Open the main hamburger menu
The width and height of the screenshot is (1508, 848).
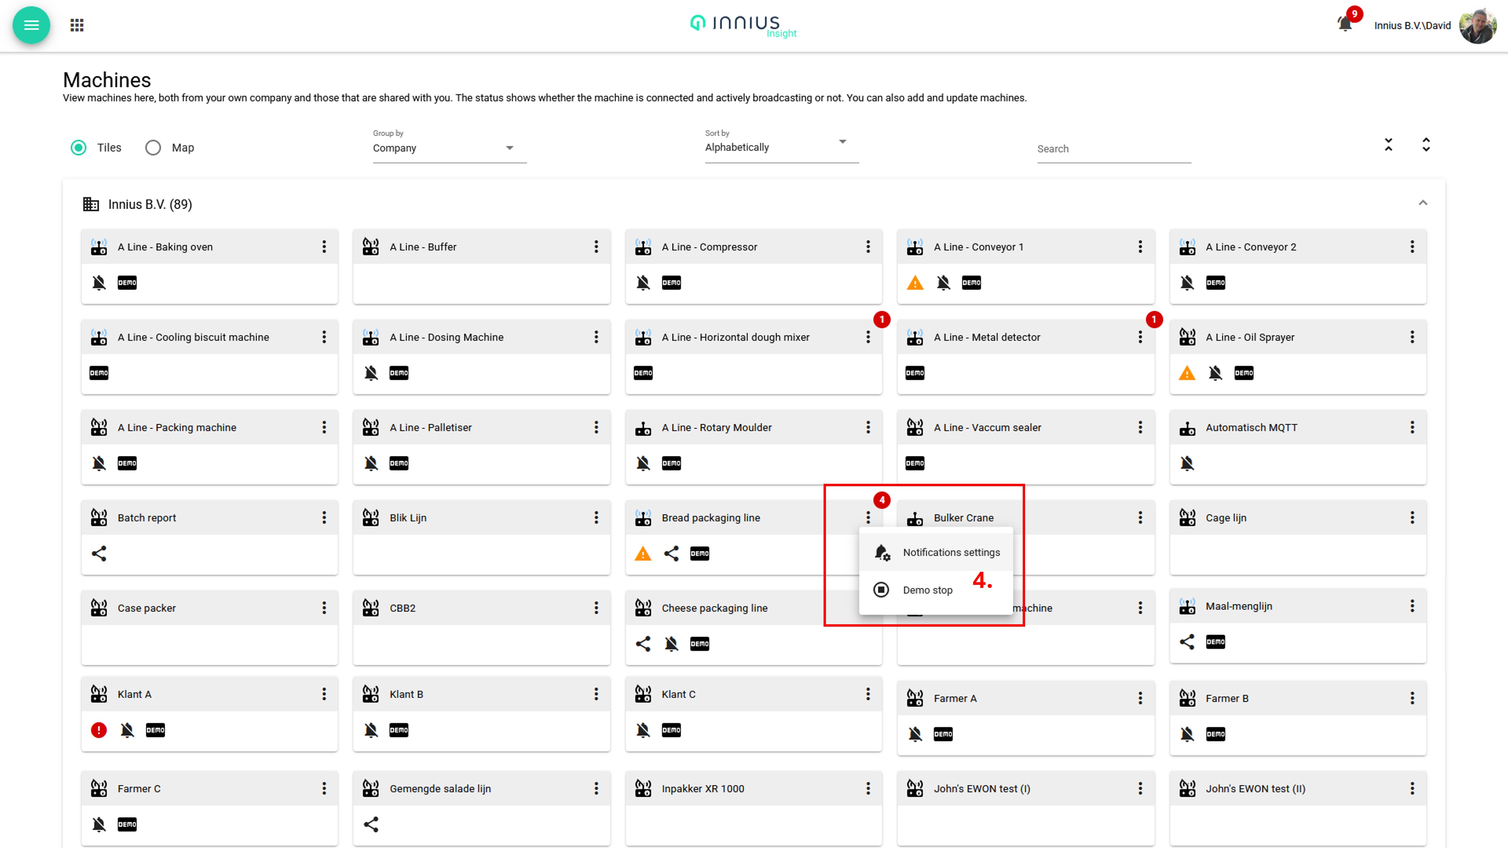(31, 25)
